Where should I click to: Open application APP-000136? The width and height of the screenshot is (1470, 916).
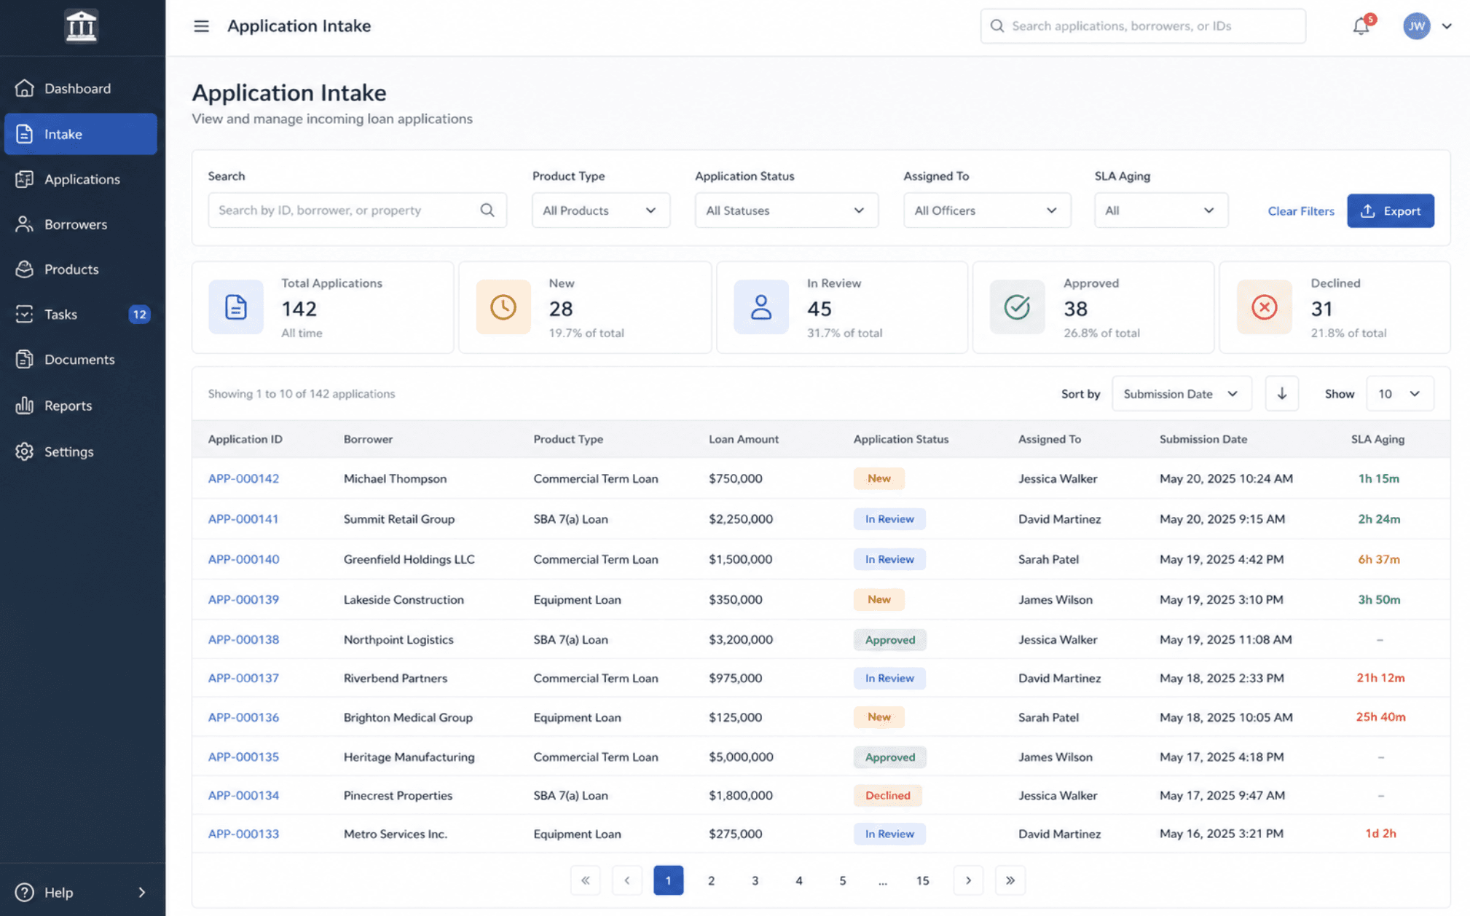pyautogui.click(x=243, y=717)
